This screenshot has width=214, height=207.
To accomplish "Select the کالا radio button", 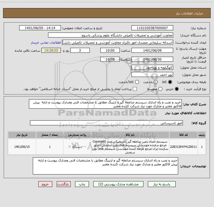I will tap(170, 82).
